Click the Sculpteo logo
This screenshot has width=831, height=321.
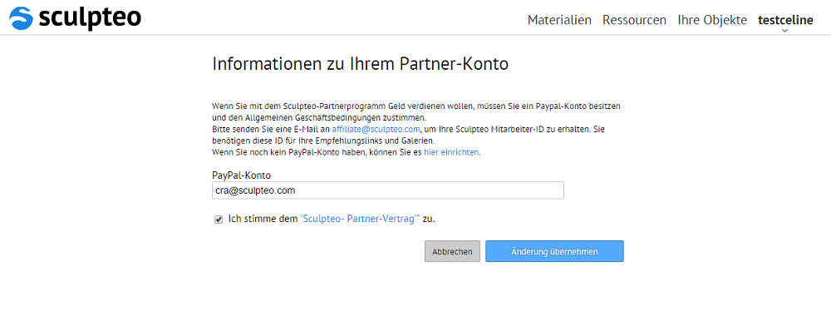point(76,18)
